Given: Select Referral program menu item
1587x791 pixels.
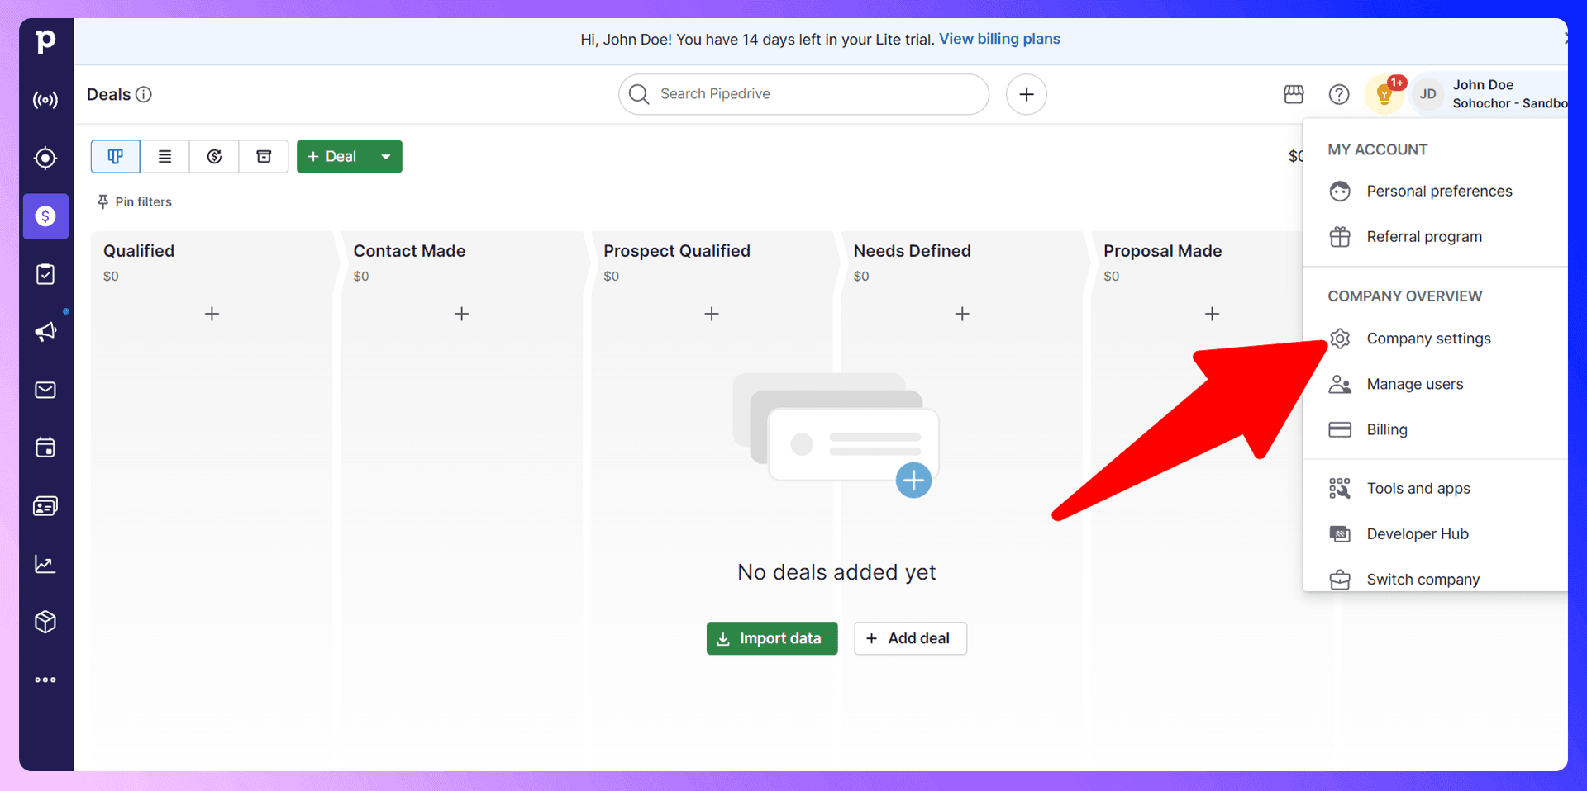Looking at the screenshot, I should coord(1435,237).
